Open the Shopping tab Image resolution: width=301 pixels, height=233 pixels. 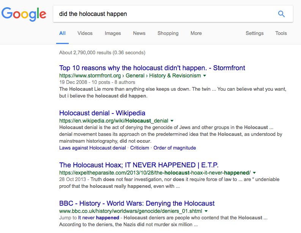click(x=168, y=33)
